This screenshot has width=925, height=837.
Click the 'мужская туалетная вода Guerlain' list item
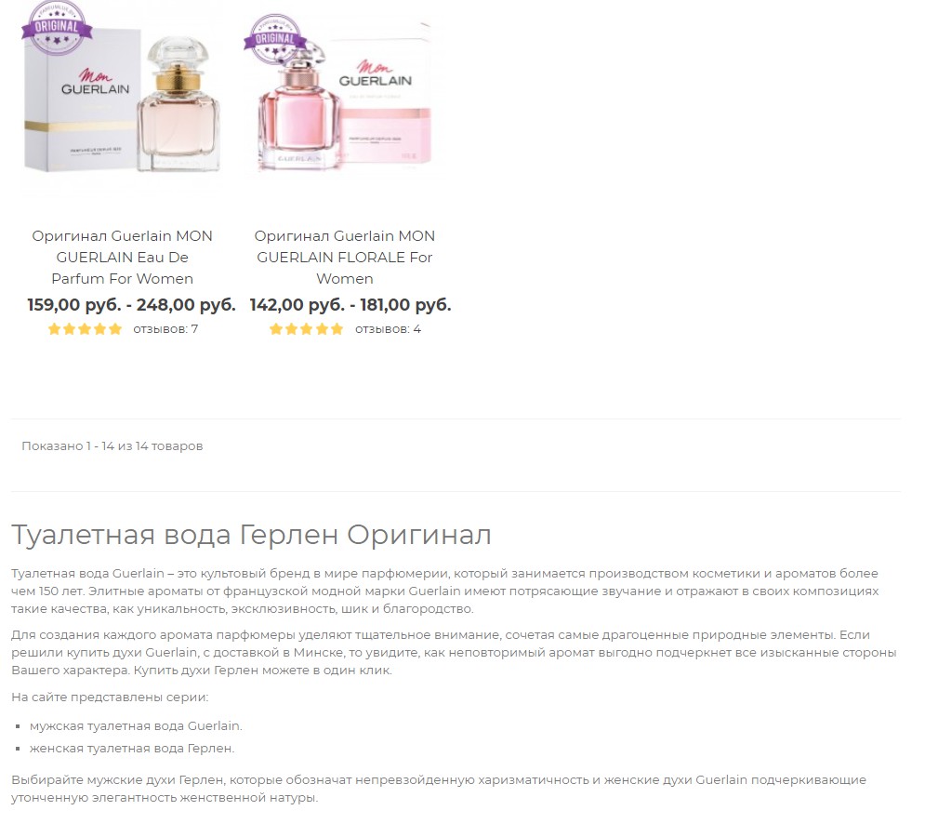pos(136,726)
